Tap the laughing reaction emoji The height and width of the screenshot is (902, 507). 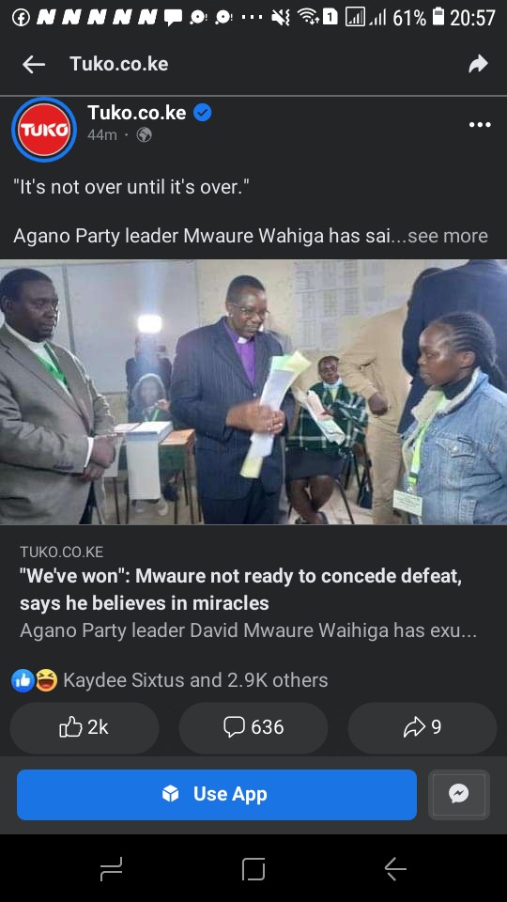pos(47,680)
